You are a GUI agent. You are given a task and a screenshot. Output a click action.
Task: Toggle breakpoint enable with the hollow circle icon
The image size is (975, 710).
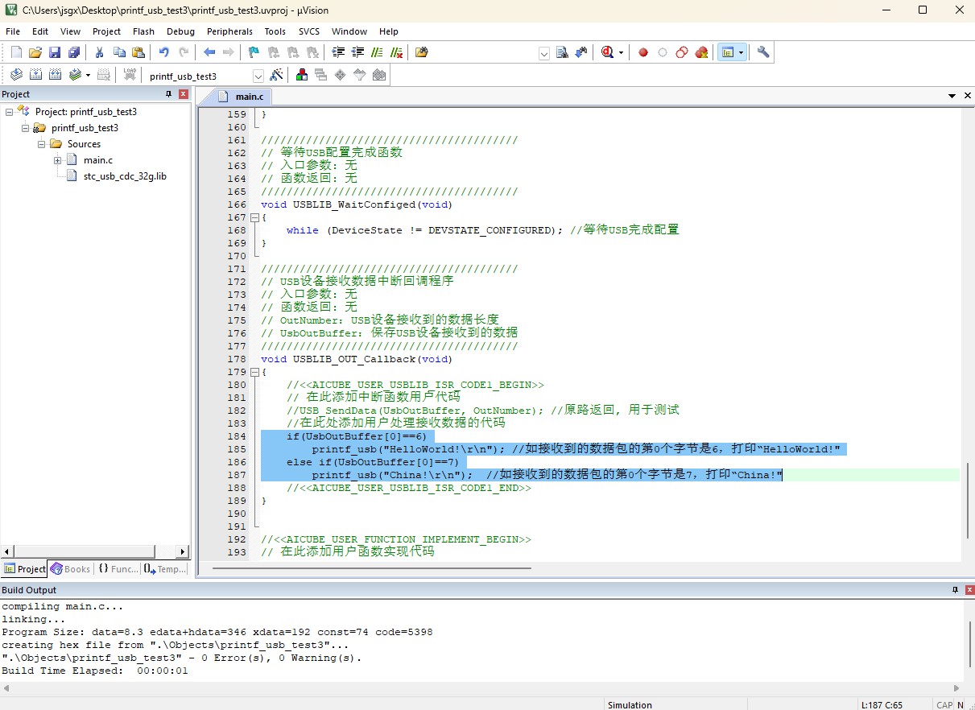(663, 52)
